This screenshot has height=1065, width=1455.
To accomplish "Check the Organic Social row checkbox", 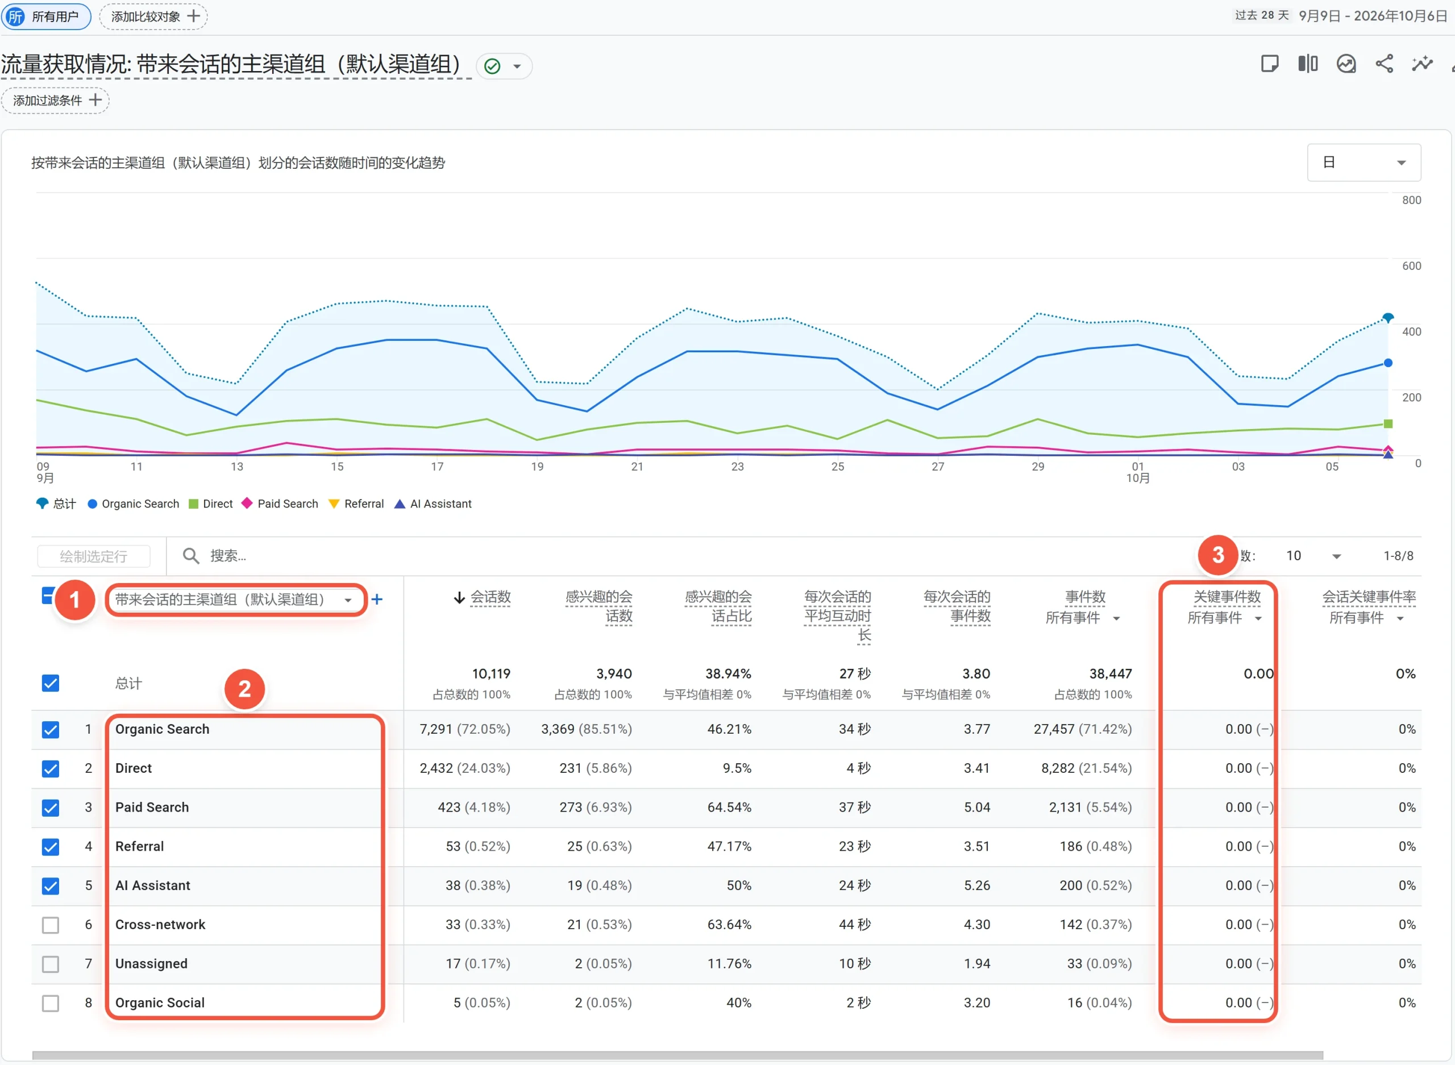I will pos(50,1004).
